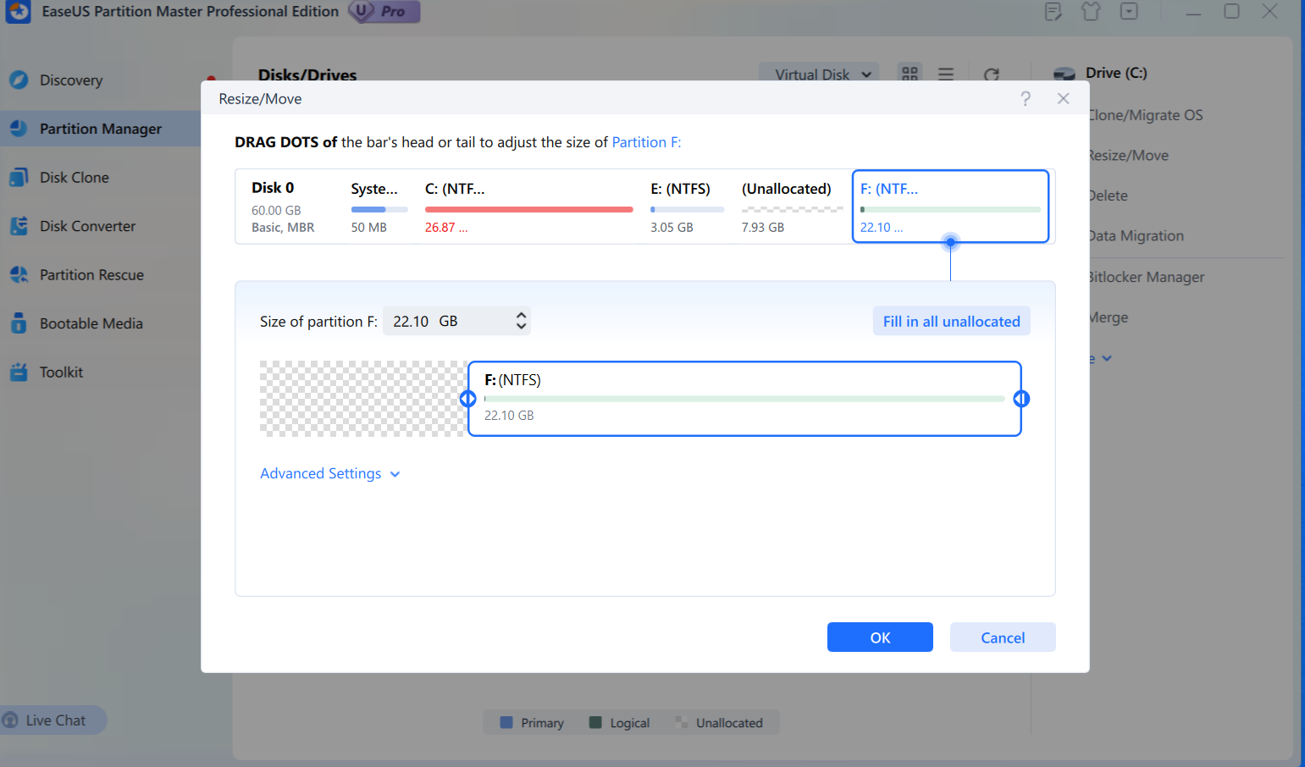The image size is (1305, 767).
Task: Select the E: (NTFS) partition block
Action: (687, 207)
